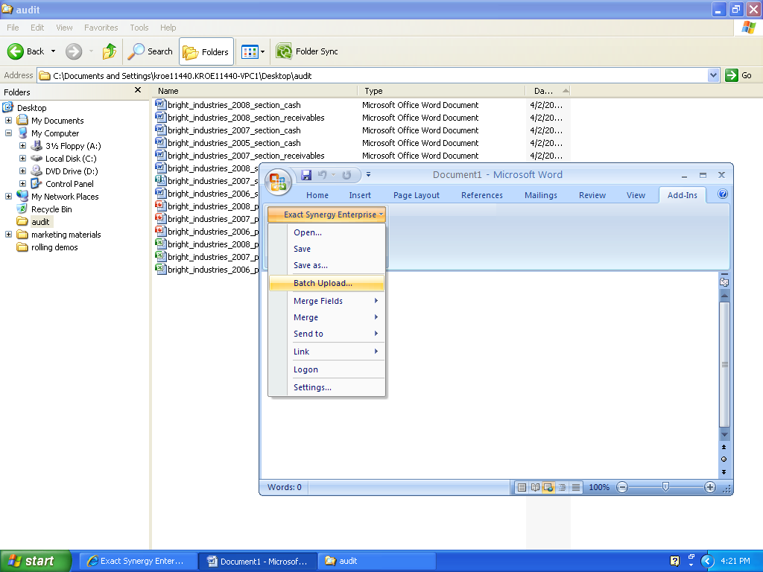Close the Folders pane with X

point(138,90)
